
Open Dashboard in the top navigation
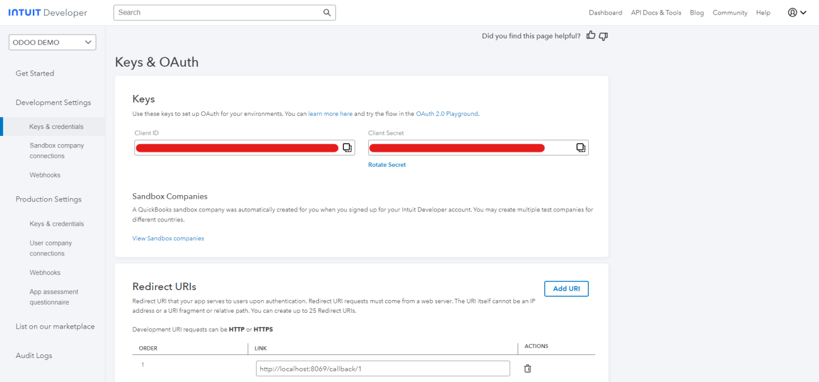(605, 13)
